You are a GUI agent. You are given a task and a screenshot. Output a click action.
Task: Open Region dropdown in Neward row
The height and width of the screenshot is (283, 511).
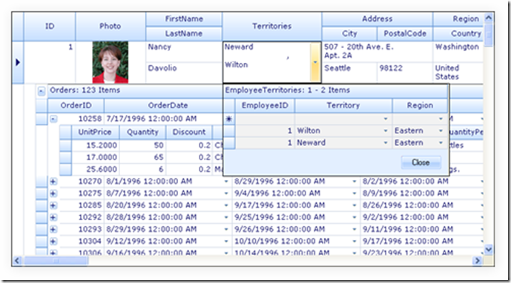pos(441,143)
